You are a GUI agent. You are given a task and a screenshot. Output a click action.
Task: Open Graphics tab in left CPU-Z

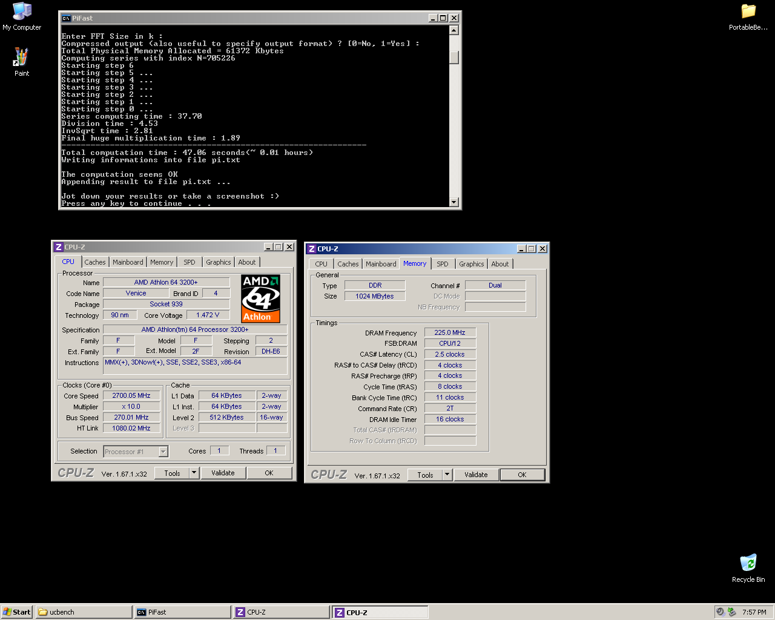(x=219, y=262)
